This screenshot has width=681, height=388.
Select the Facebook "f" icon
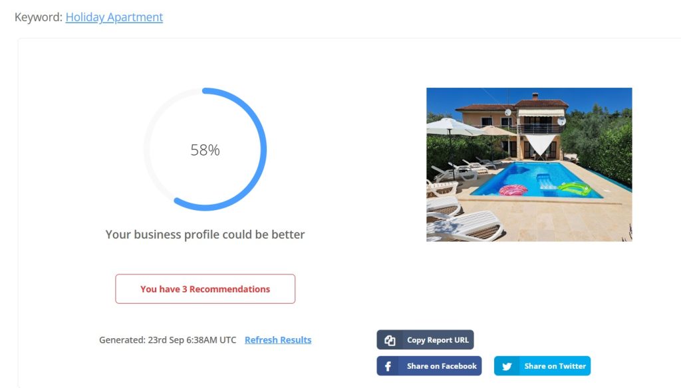click(386, 365)
